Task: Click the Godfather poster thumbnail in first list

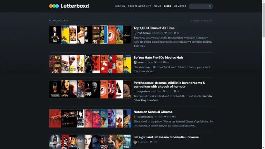Action: [x=55, y=35]
